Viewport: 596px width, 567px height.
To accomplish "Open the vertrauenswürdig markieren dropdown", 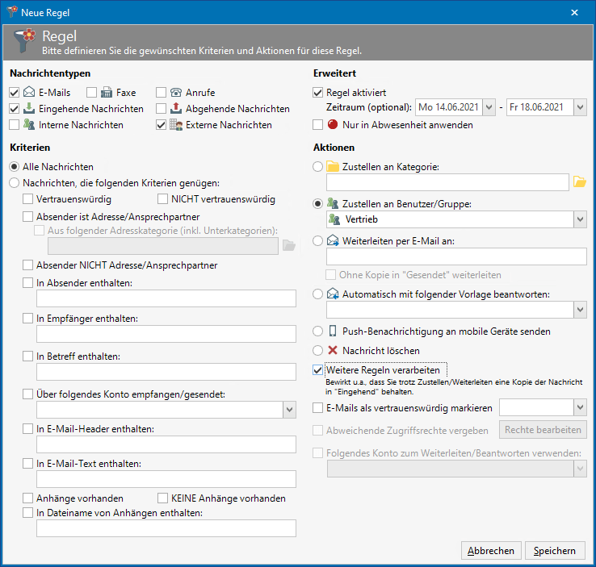I will (580, 407).
